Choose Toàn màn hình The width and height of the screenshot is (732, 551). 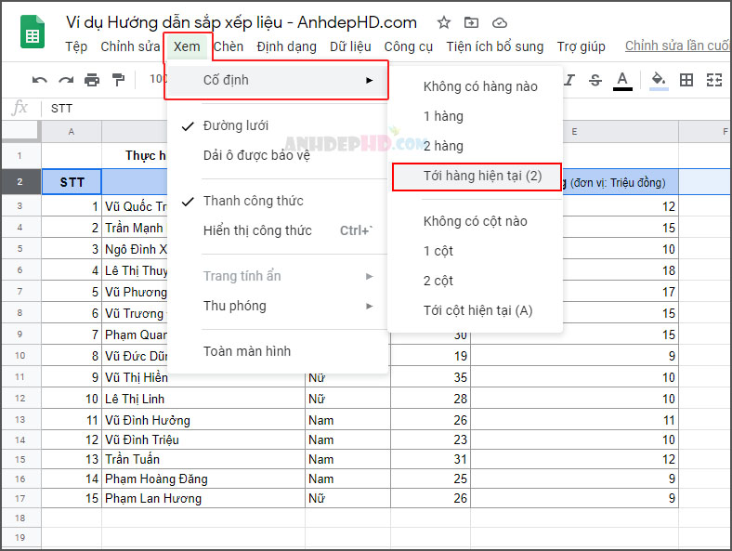[278, 351]
